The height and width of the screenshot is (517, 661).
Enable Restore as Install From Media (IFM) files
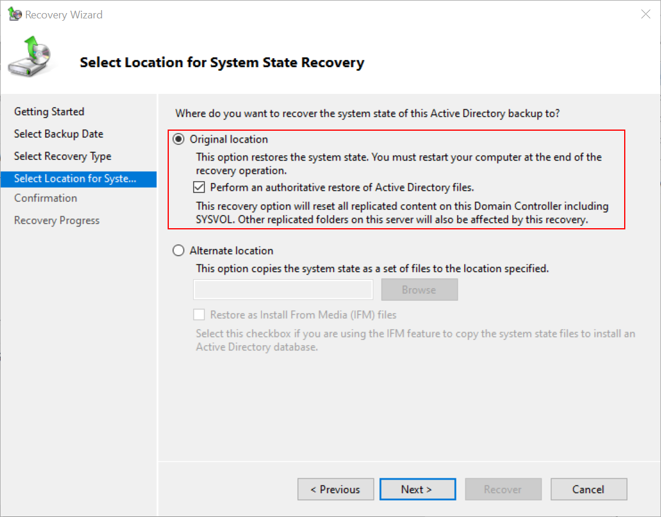(199, 314)
